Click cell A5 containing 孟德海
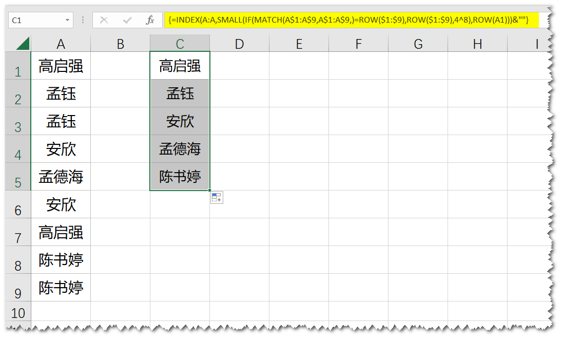The image size is (562, 339). pos(61,177)
